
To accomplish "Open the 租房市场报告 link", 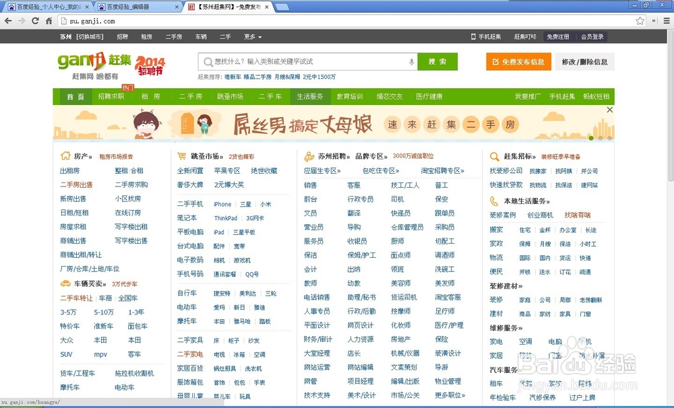I will 116,157.
